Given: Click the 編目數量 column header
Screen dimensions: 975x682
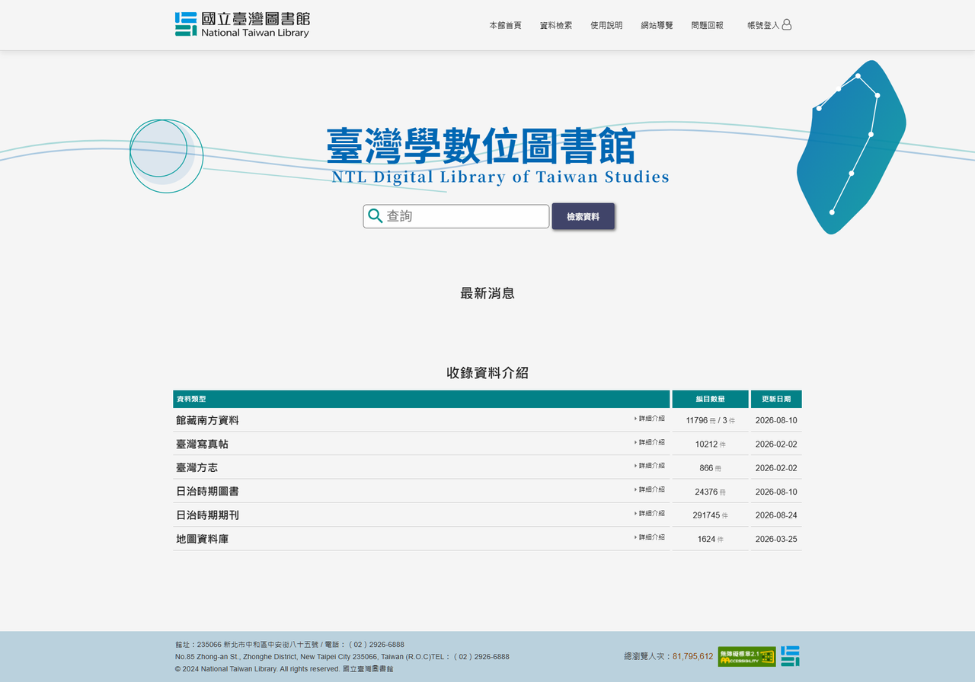Looking at the screenshot, I should click(x=710, y=399).
